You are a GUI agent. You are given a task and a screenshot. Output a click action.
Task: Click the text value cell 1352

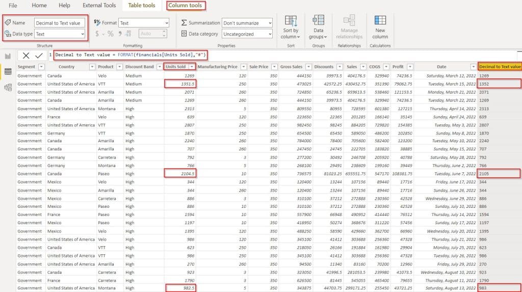[x=499, y=84]
